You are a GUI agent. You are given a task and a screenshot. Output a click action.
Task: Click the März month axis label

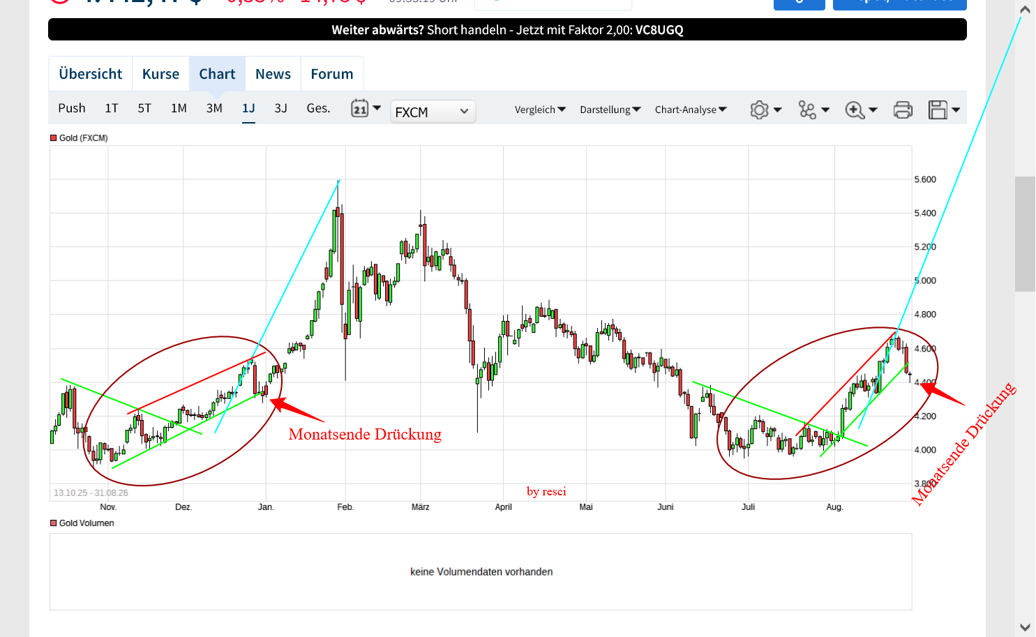coord(420,507)
